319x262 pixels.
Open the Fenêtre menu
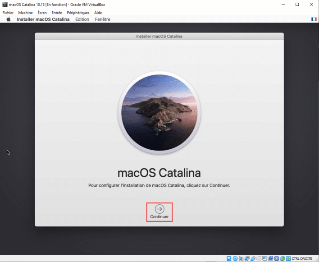pos(103,19)
